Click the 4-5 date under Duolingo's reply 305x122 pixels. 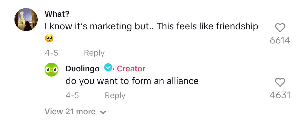coord(72,96)
